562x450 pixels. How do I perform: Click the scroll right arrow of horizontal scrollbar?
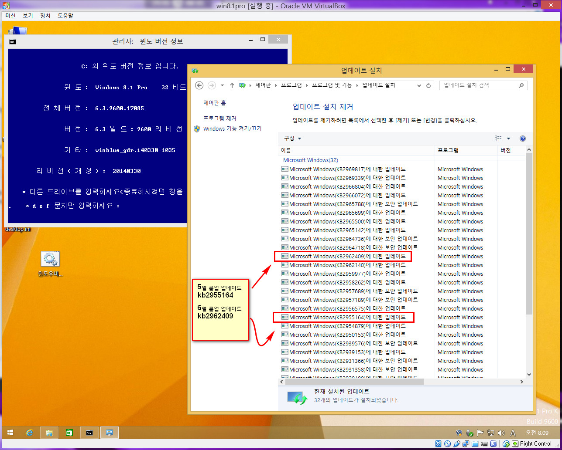[522, 382]
